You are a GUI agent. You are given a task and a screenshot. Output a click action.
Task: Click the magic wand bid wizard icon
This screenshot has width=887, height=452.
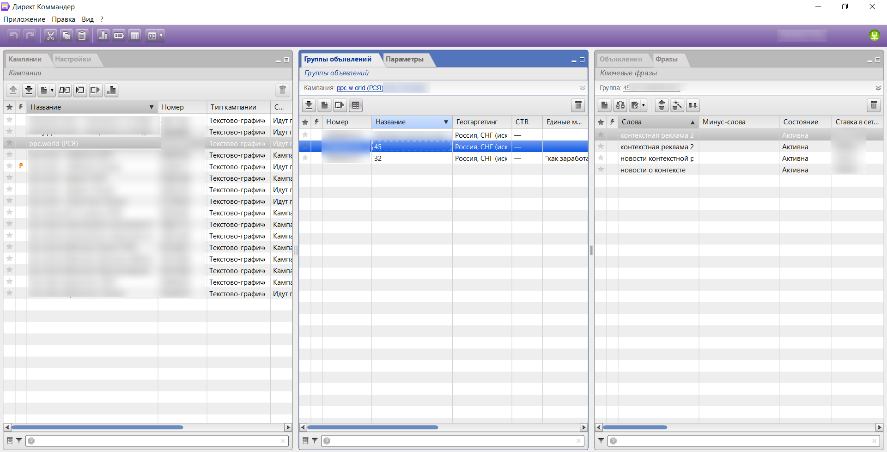click(677, 105)
